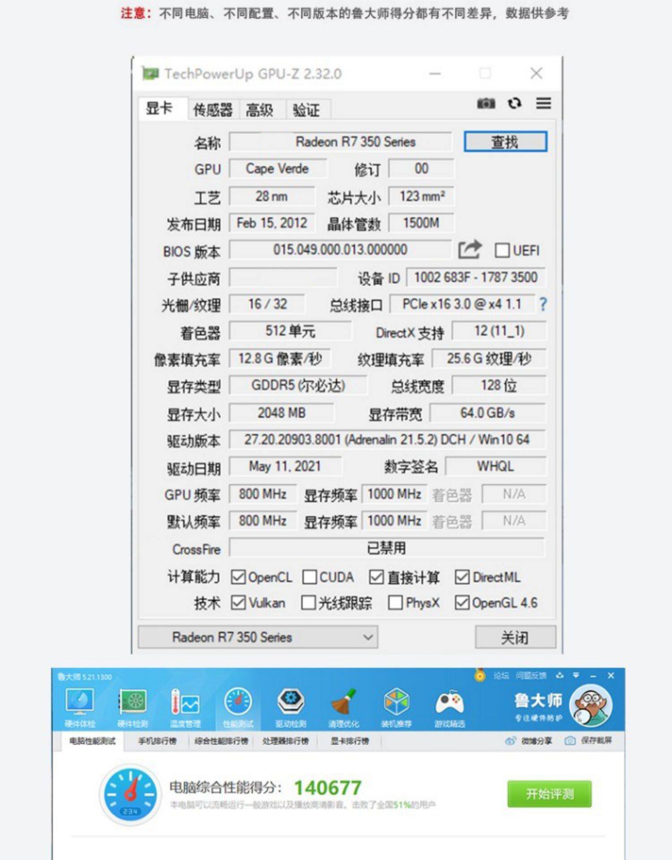Click the 保存截屏 camera icon

tap(570, 741)
